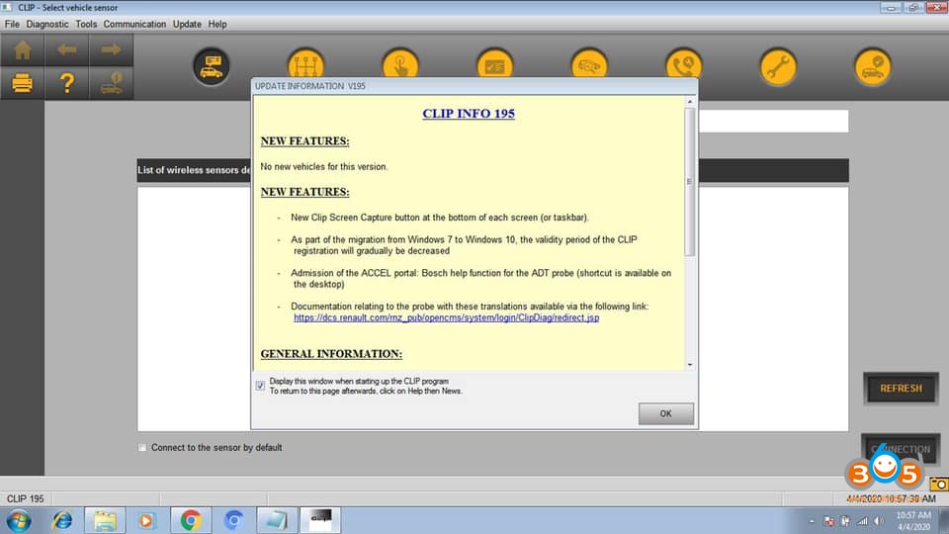Click the back arrow navigation icon
This screenshot has height=534, width=949.
coord(66,49)
